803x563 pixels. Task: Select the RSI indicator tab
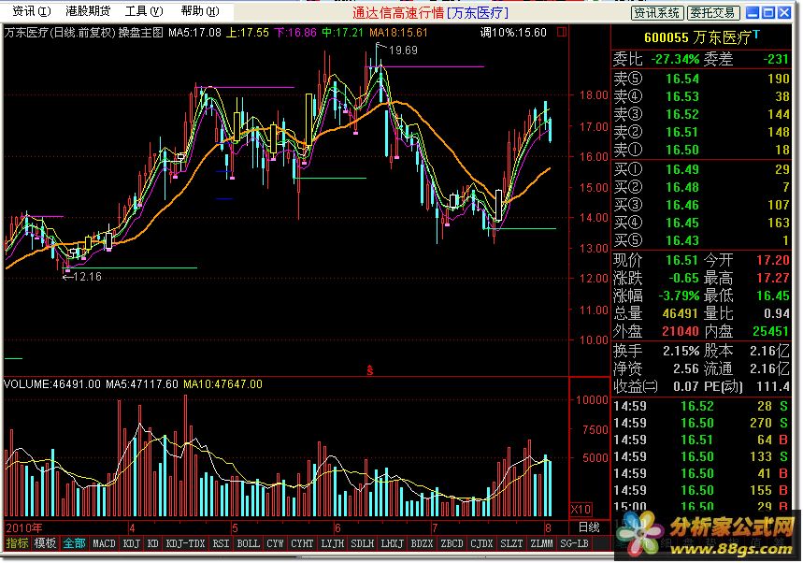[221, 543]
